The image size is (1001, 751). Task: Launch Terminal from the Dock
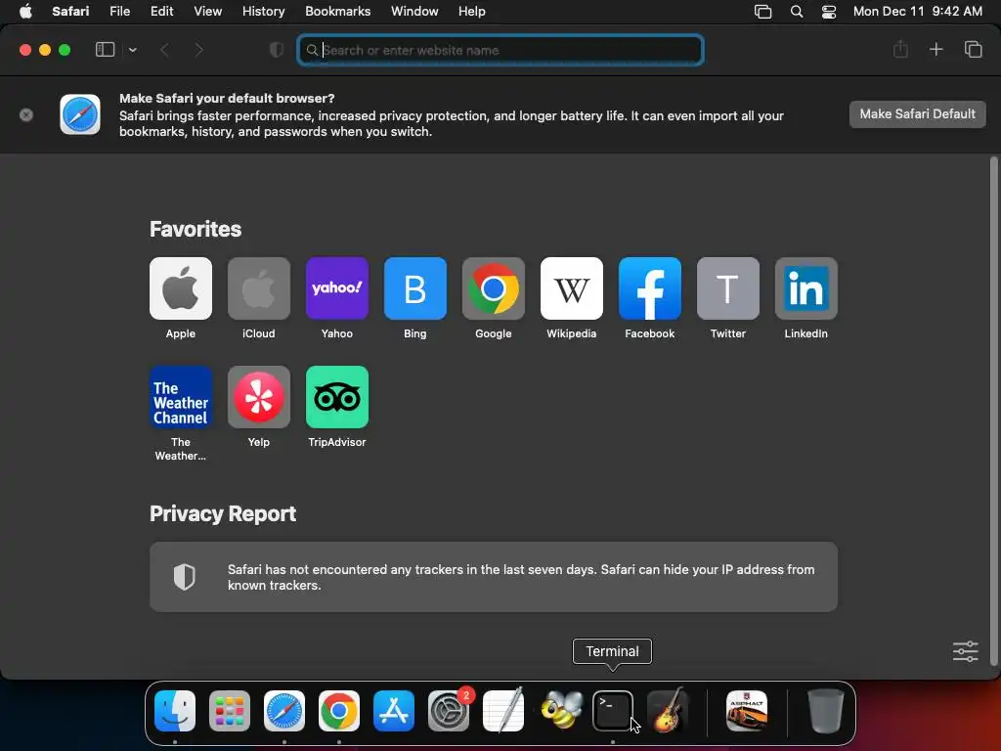(x=613, y=711)
